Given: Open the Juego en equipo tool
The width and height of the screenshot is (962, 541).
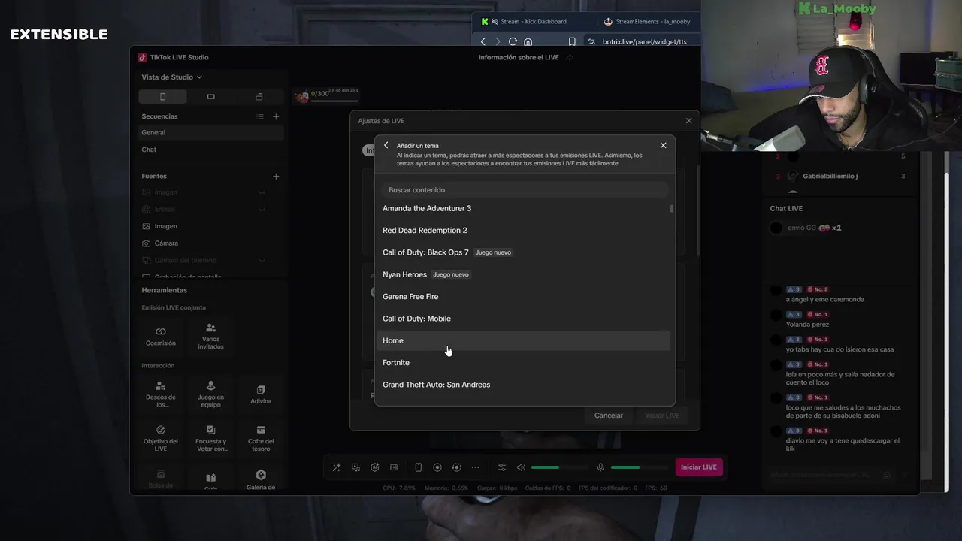Looking at the screenshot, I should pos(210,394).
